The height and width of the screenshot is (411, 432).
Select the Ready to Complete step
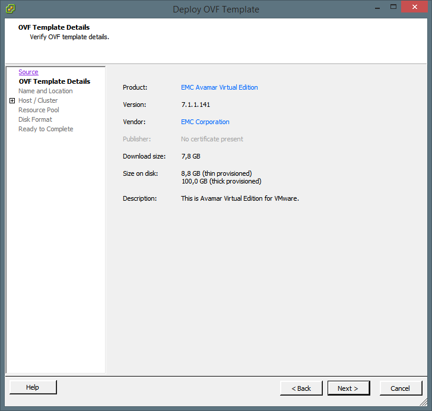[x=46, y=129]
